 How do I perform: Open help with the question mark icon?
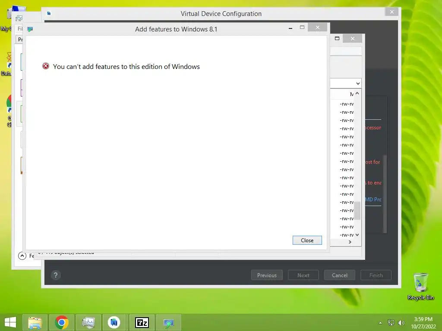[56, 275]
